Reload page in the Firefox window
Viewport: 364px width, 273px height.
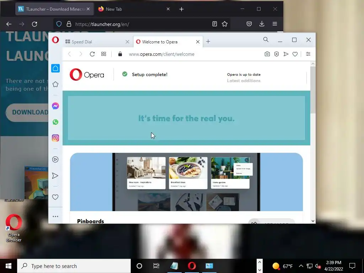coord(34,24)
